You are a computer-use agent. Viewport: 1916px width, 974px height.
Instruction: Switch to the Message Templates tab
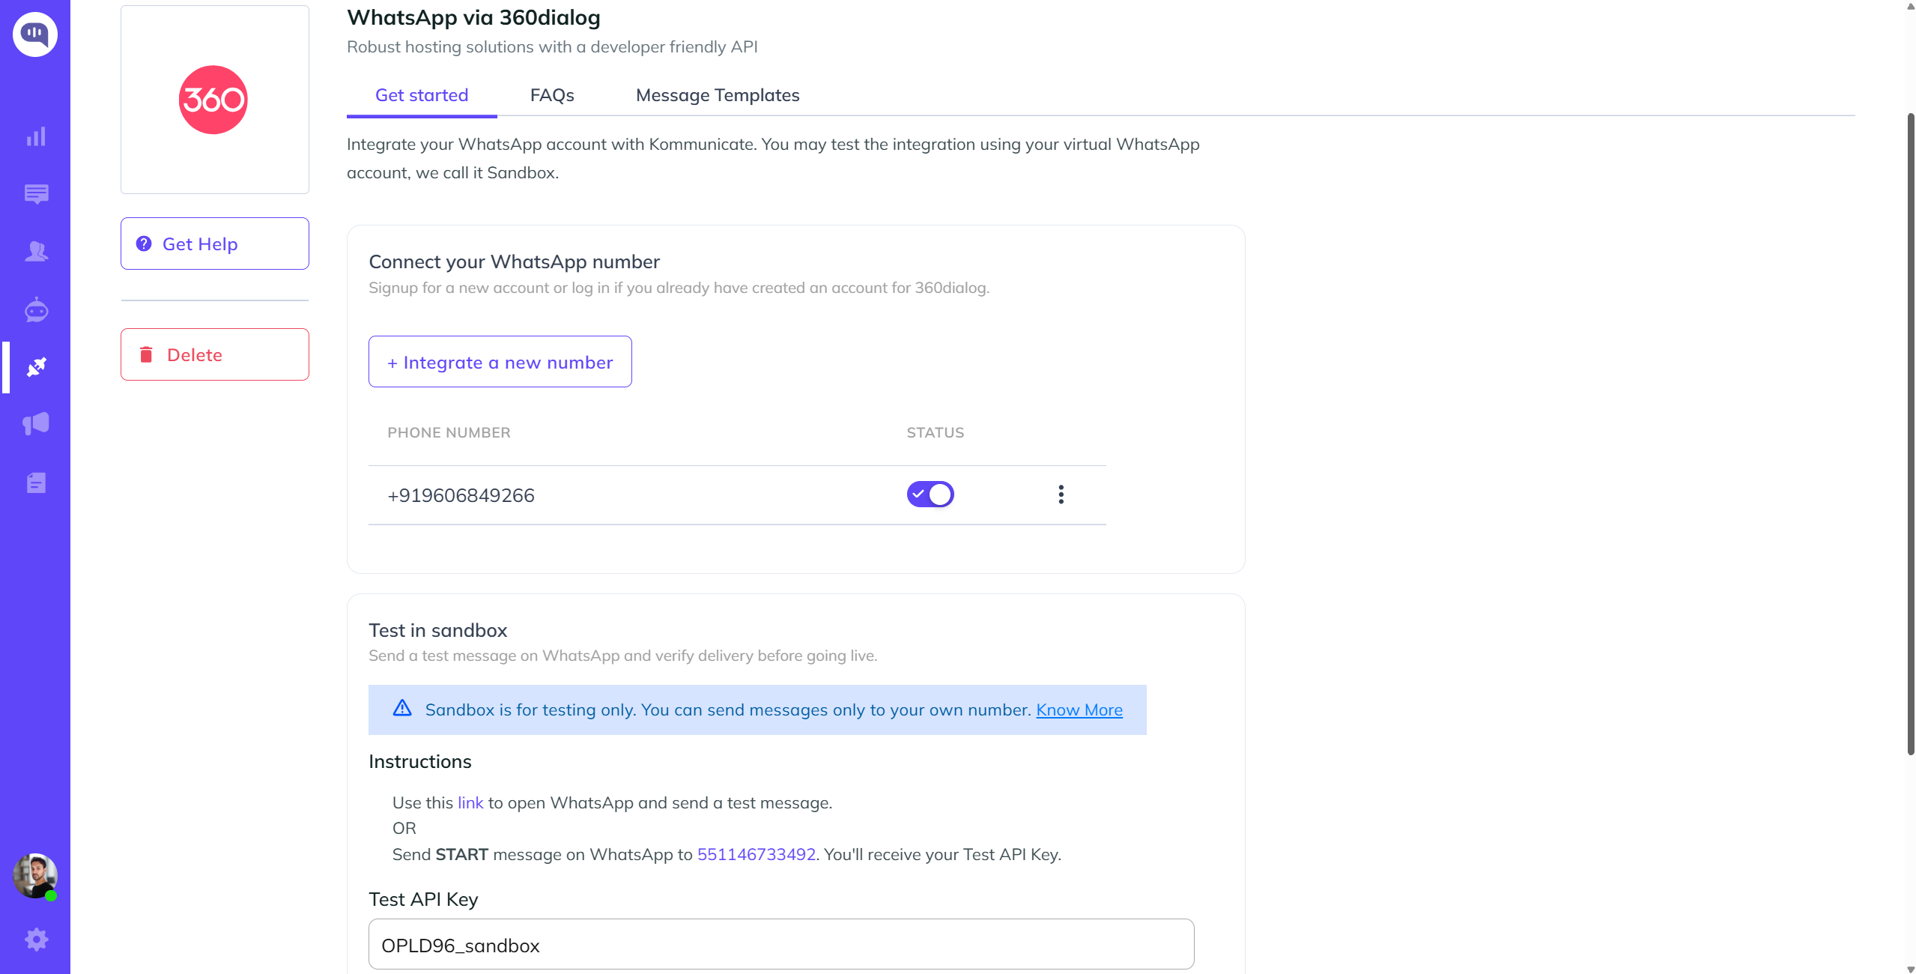(718, 95)
